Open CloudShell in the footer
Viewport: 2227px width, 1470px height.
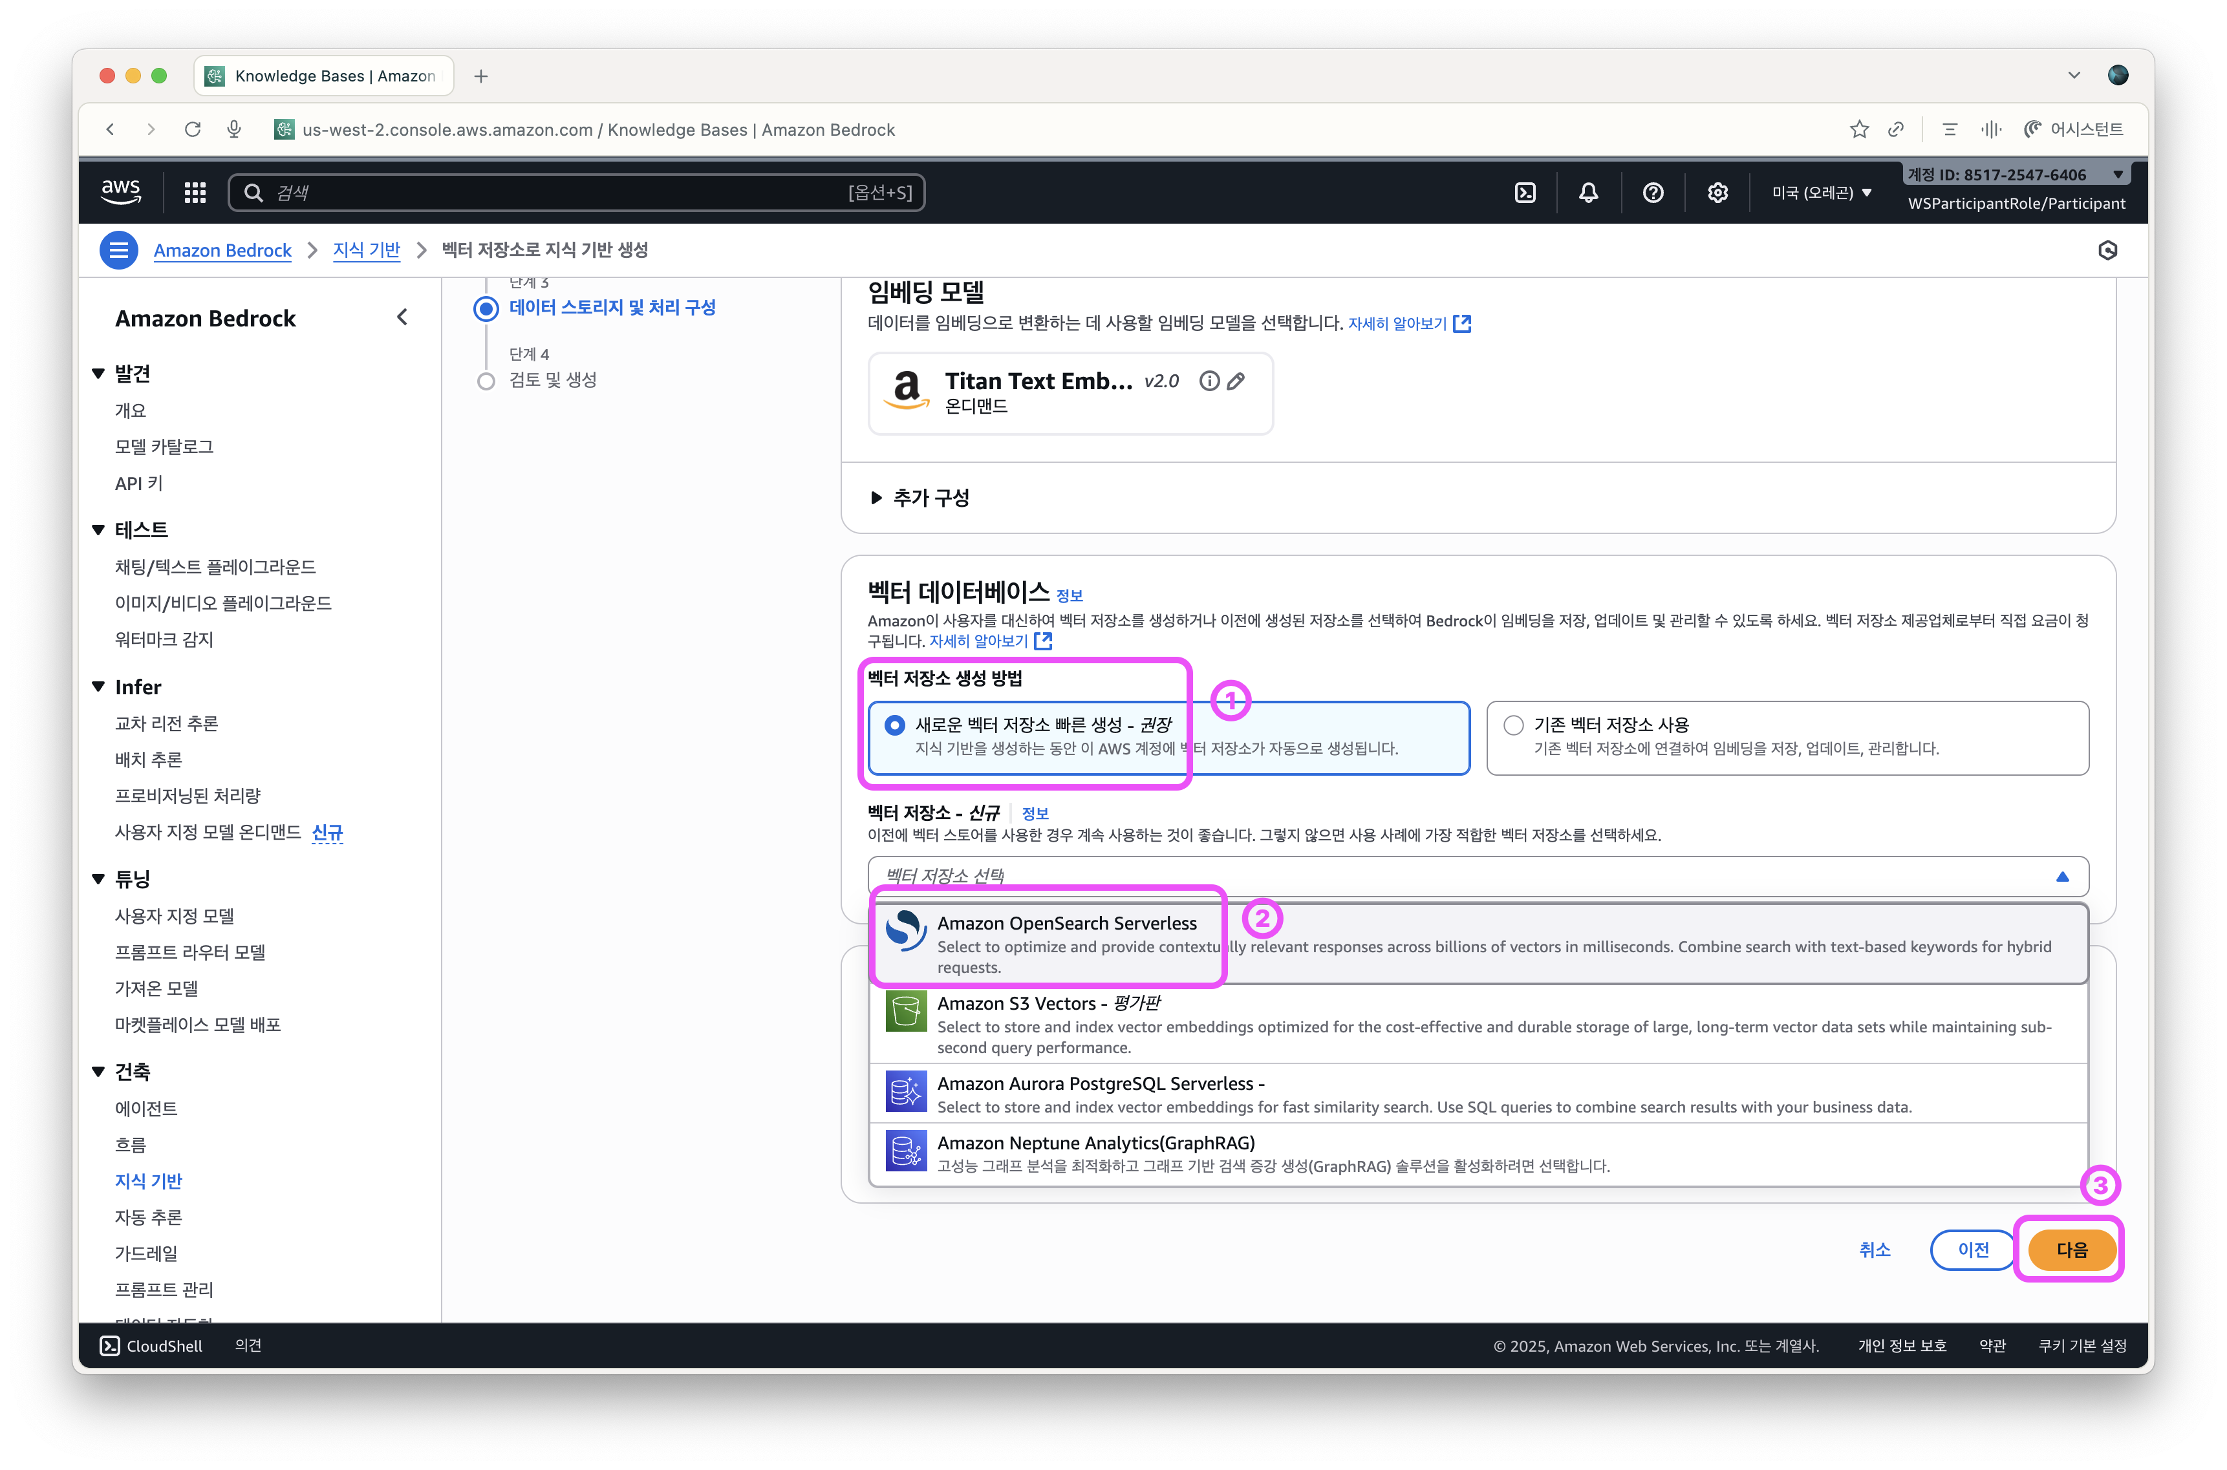(152, 1347)
